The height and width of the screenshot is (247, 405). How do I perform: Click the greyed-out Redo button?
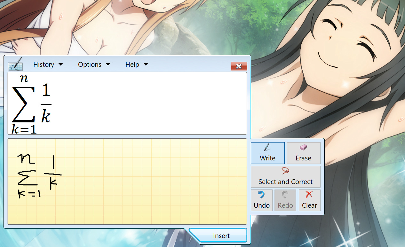pyautogui.click(x=285, y=200)
